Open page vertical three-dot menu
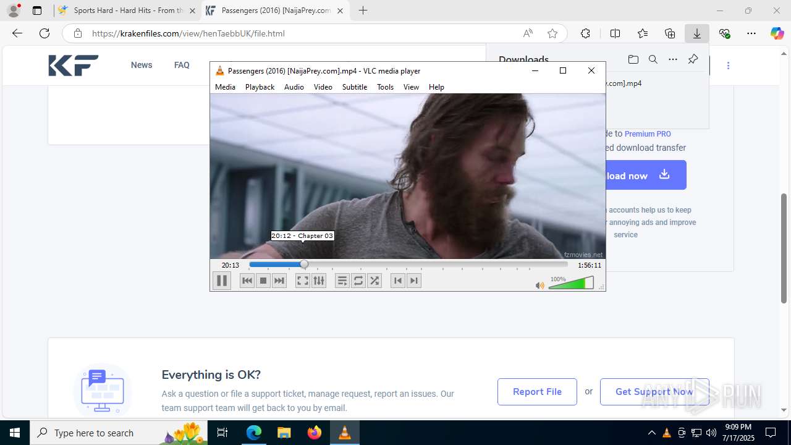The height and width of the screenshot is (445, 791). pyautogui.click(x=728, y=65)
